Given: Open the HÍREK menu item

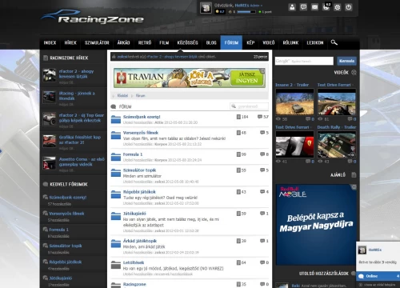Looking at the screenshot, I should click(70, 42).
